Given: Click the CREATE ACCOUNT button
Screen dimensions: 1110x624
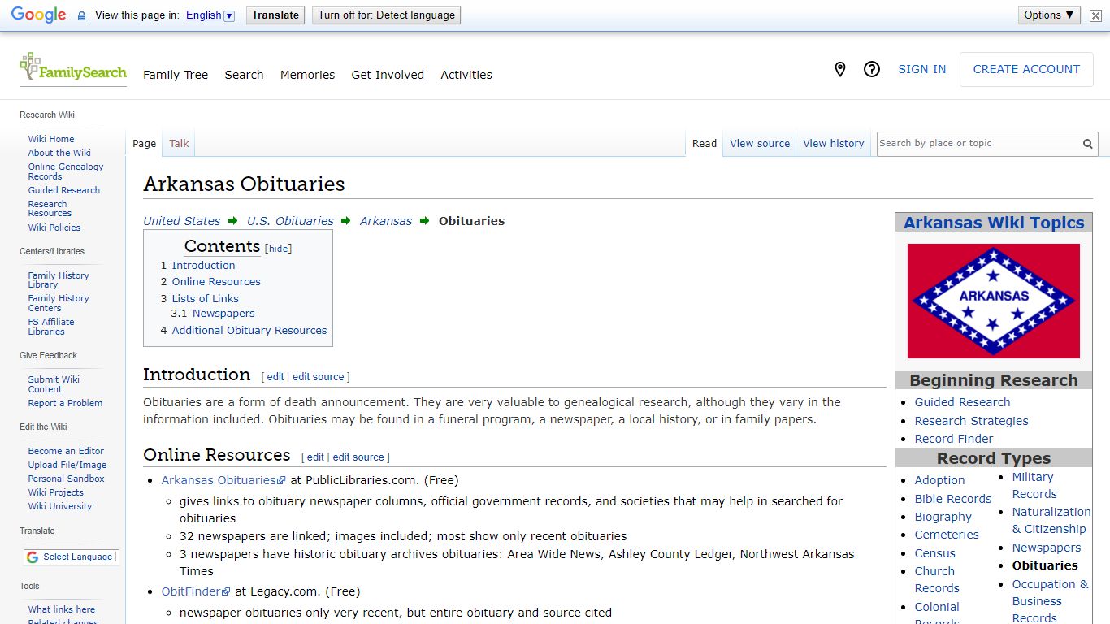Looking at the screenshot, I should [x=1026, y=70].
